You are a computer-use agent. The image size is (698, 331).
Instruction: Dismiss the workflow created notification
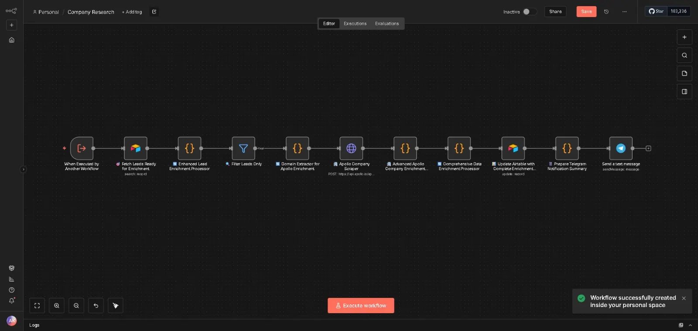click(x=684, y=298)
